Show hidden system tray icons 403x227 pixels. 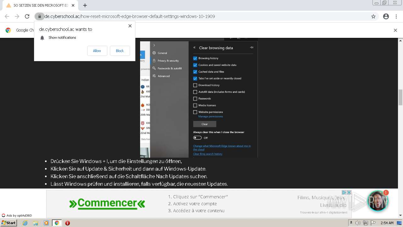pyautogui.click(x=351, y=223)
